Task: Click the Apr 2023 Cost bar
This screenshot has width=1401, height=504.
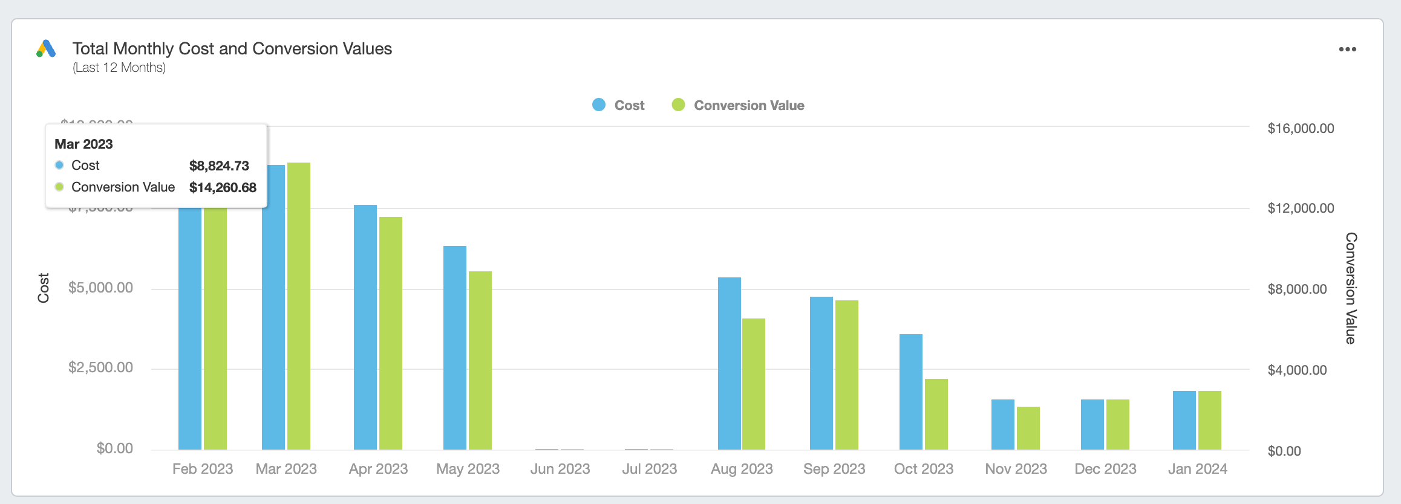Action: pyautogui.click(x=365, y=327)
